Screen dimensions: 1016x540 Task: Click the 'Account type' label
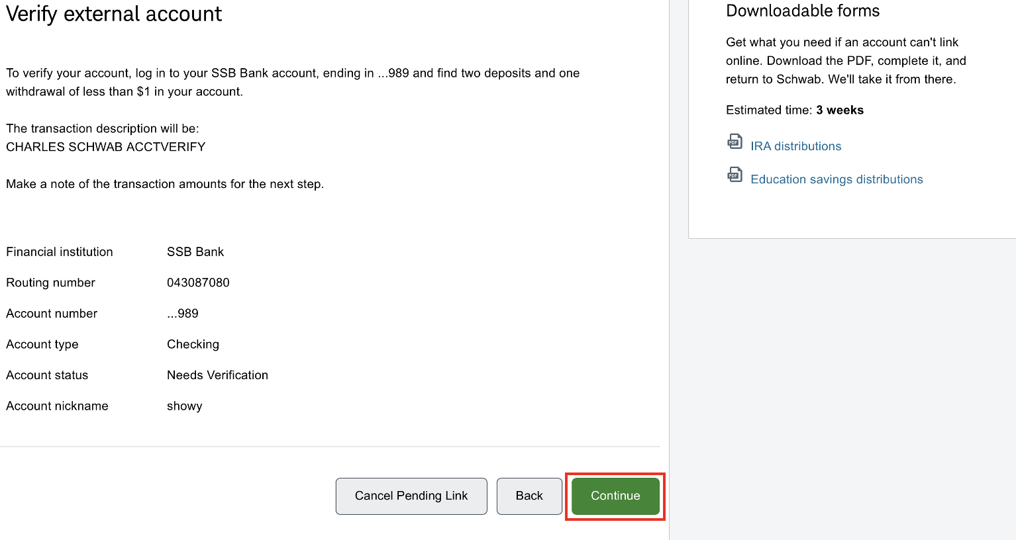[x=42, y=344]
